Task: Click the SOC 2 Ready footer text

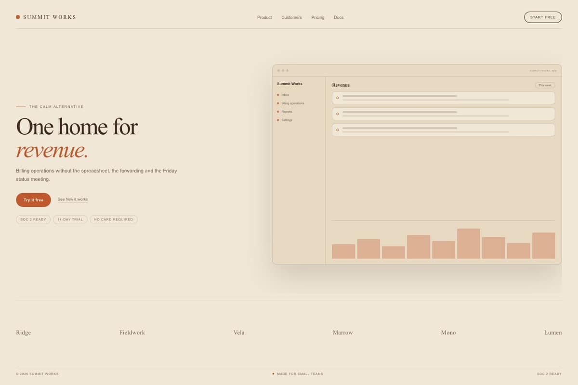Action: coord(550,374)
